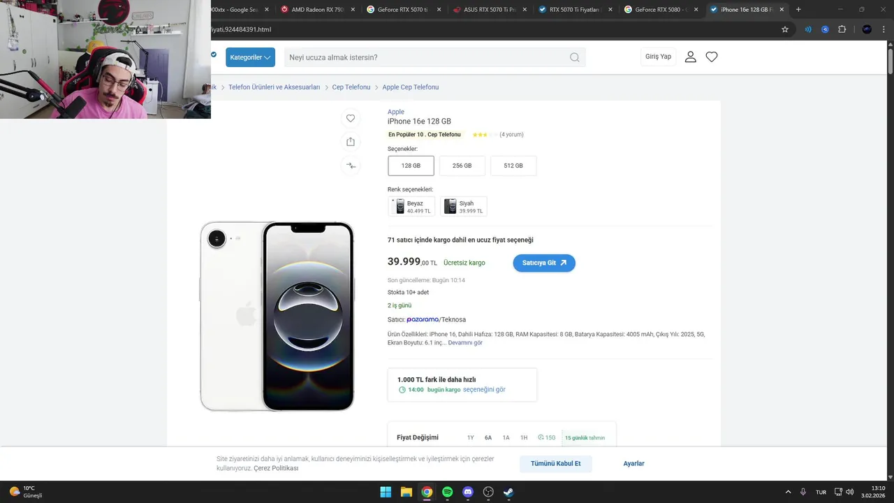Click Chrome icon in taskbar
The width and height of the screenshot is (894, 503).
427,492
